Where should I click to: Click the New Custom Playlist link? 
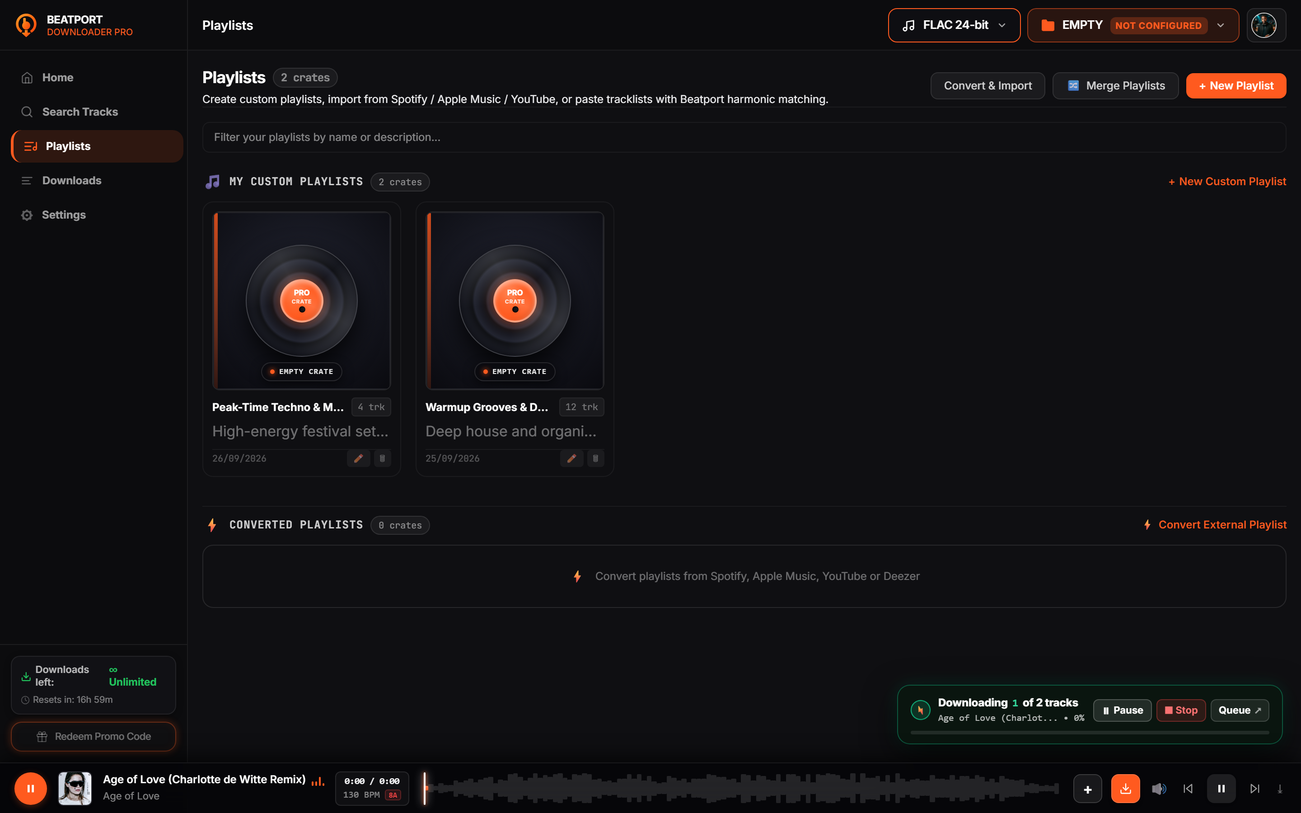(1227, 182)
